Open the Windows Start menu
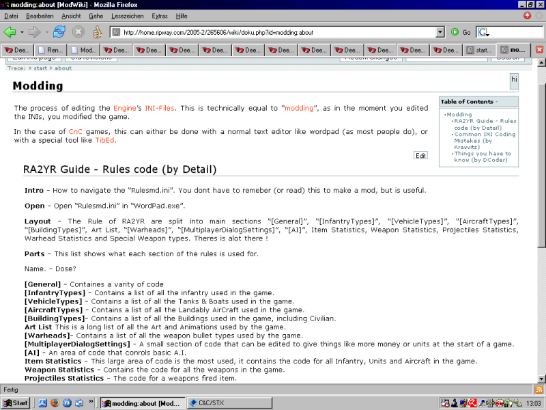This screenshot has height=410, width=546. [15, 403]
